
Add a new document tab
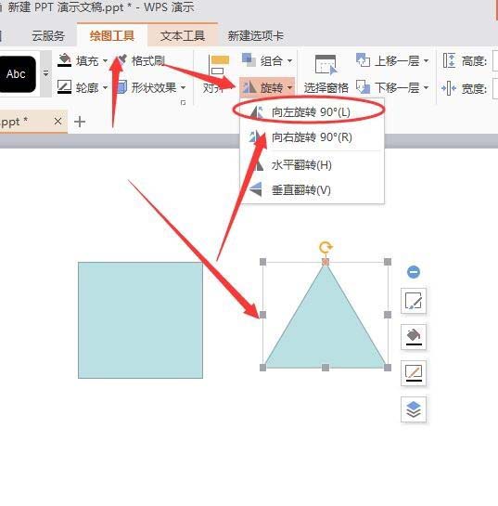point(80,122)
